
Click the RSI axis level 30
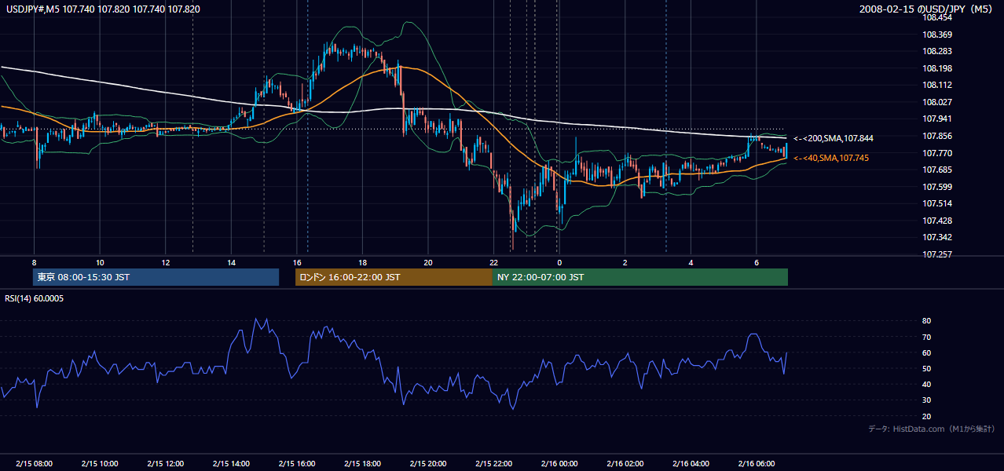(x=927, y=400)
